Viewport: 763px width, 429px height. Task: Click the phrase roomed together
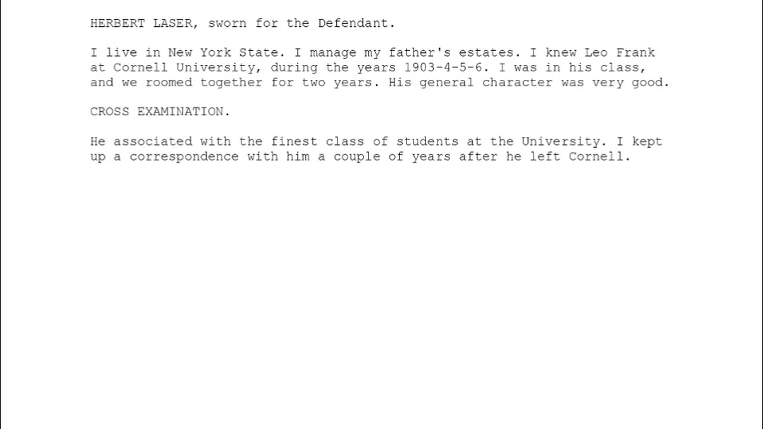(x=204, y=83)
